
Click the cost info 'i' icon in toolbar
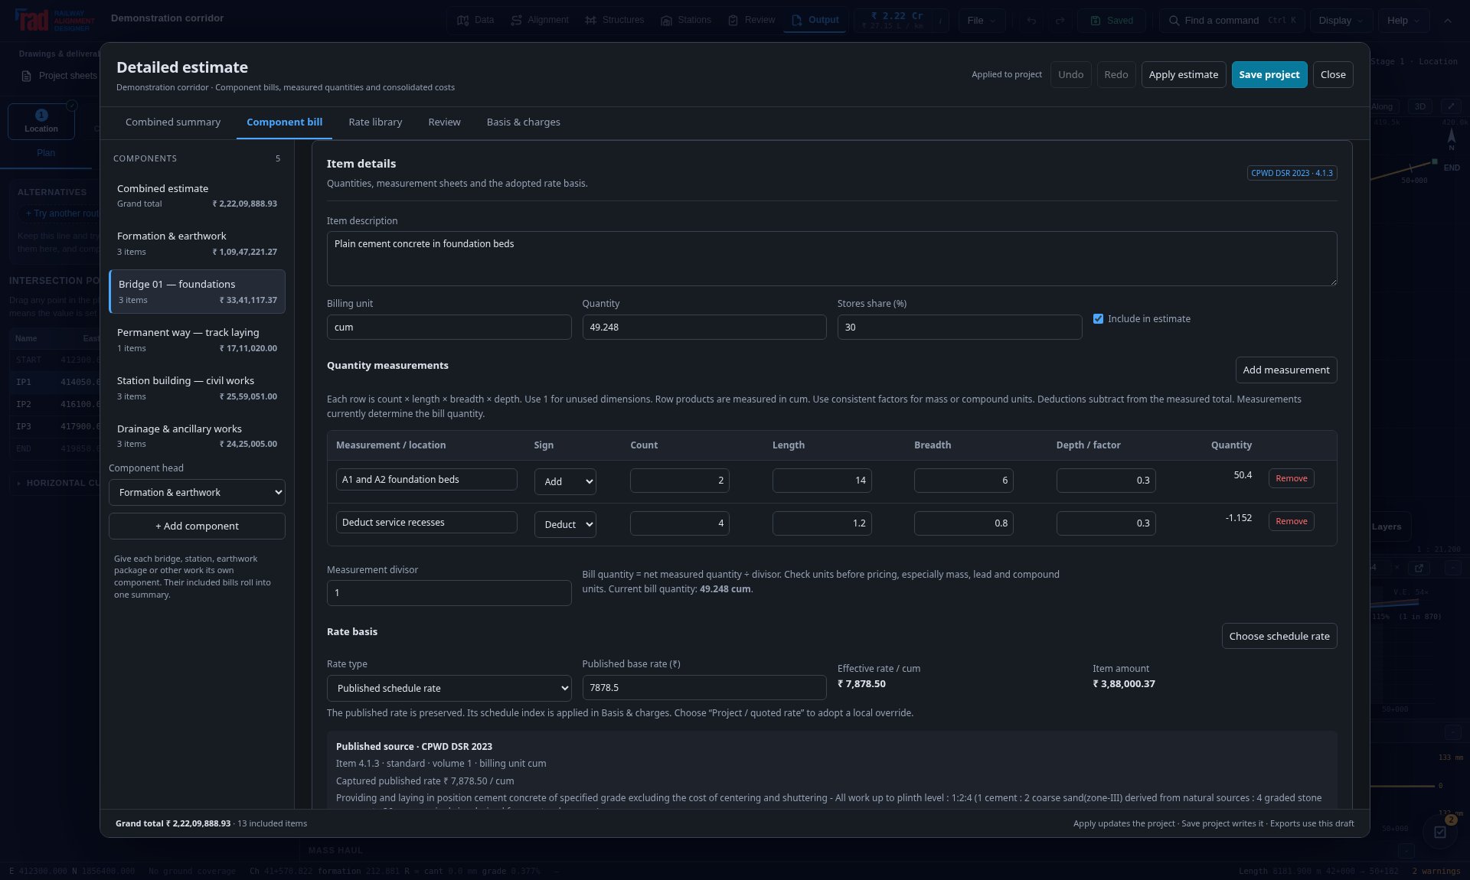tap(939, 21)
